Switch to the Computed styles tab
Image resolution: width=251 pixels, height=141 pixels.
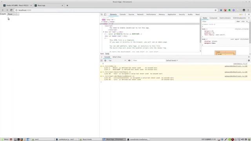tap(213, 18)
